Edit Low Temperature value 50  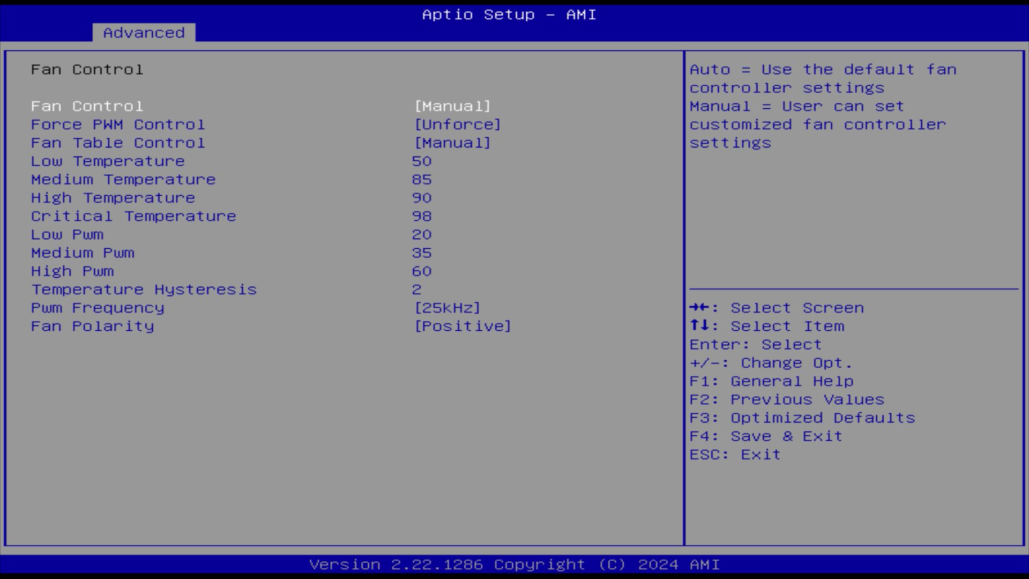click(422, 161)
